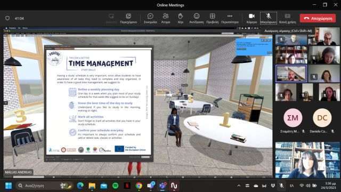Viewport: 341px width, 192px height.
Task: Open the Netflix app in the taskbar
Action: point(127,186)
